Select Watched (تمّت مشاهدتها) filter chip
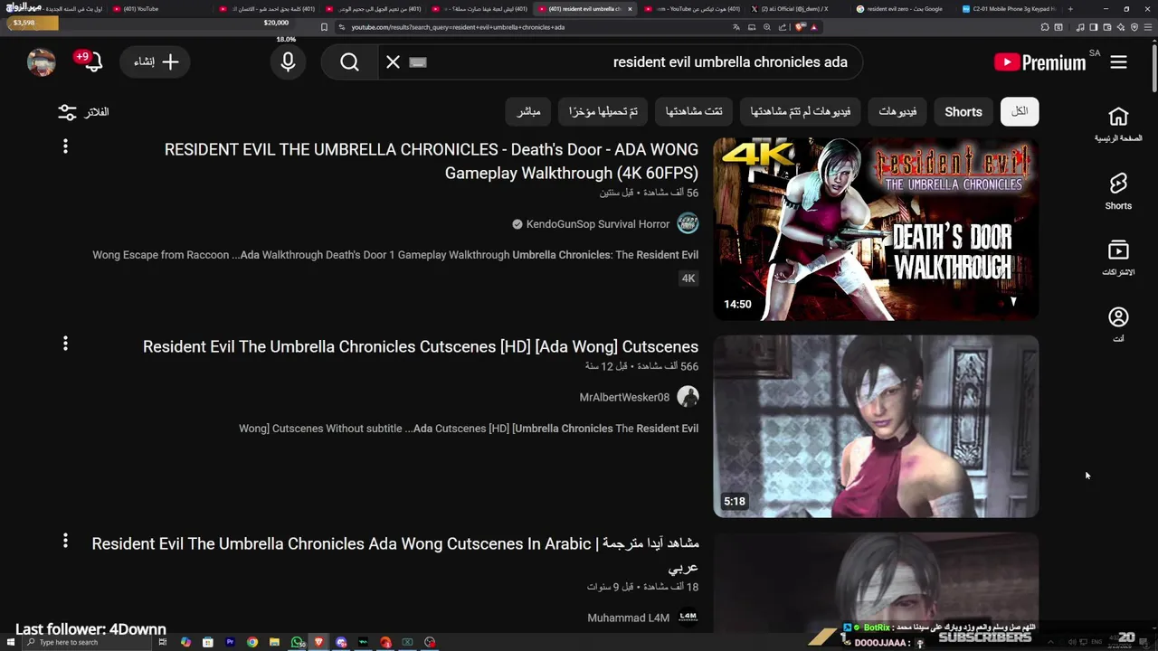 (x=694, y=112)
